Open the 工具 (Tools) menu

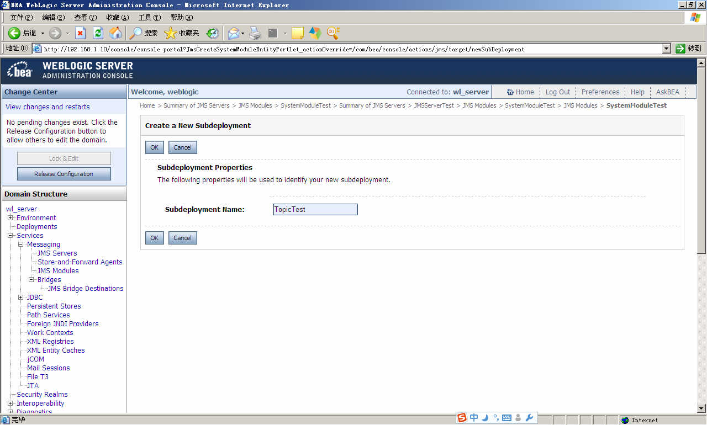pyautogui.click(x=149, y=18)
